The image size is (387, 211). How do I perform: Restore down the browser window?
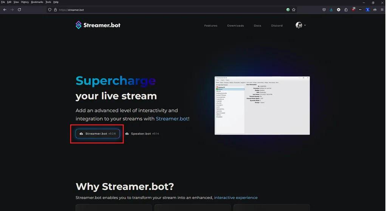pyautogui.click(x=373, y=3)
